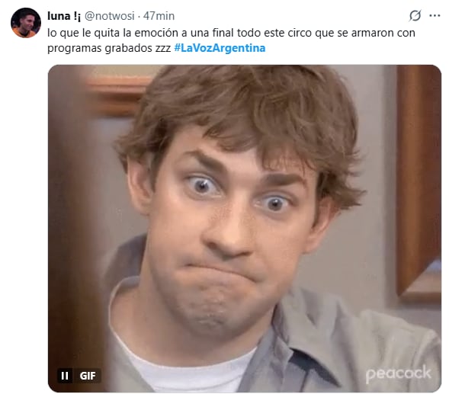Follow the #LaVozArgentina hashtag
Image resolution: width=449 pixels, height=394 pixels.
220,48
